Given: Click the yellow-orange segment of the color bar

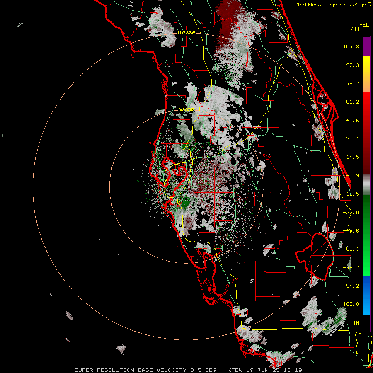Looking at the screenshot, I should click(x=366, y=74).
